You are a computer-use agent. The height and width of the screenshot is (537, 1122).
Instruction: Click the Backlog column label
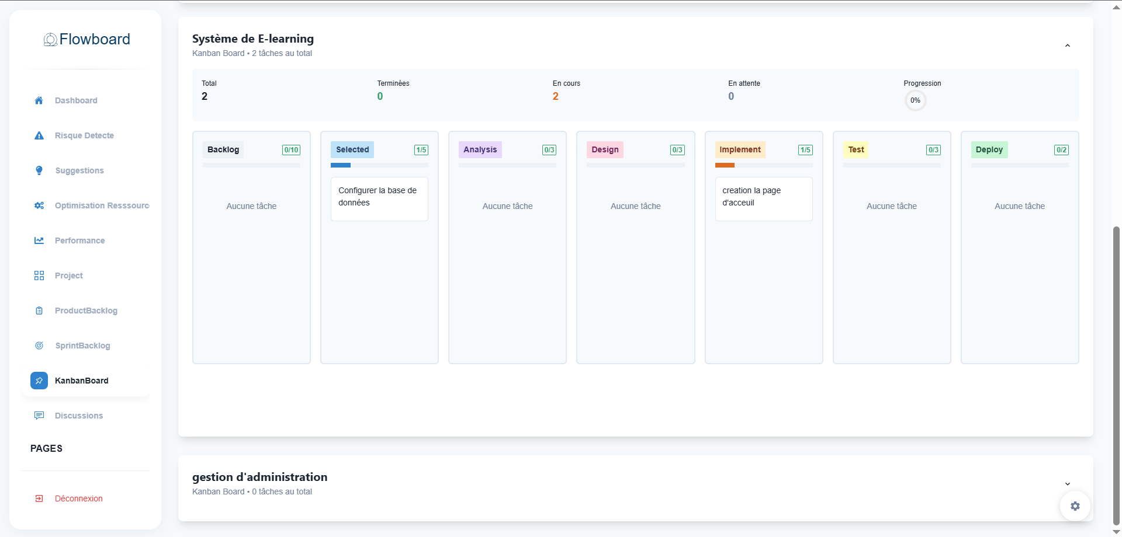tap(223, 149)
